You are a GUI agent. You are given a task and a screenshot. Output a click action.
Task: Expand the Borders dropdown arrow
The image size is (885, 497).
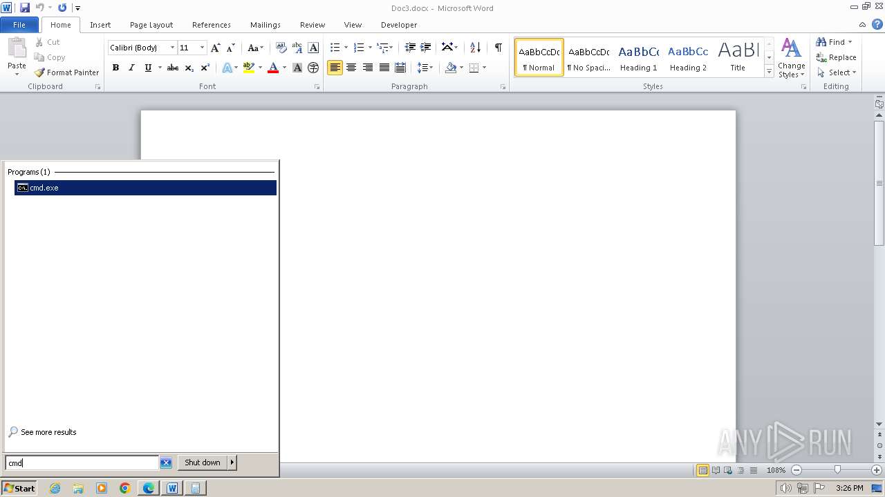click(484, 68)
